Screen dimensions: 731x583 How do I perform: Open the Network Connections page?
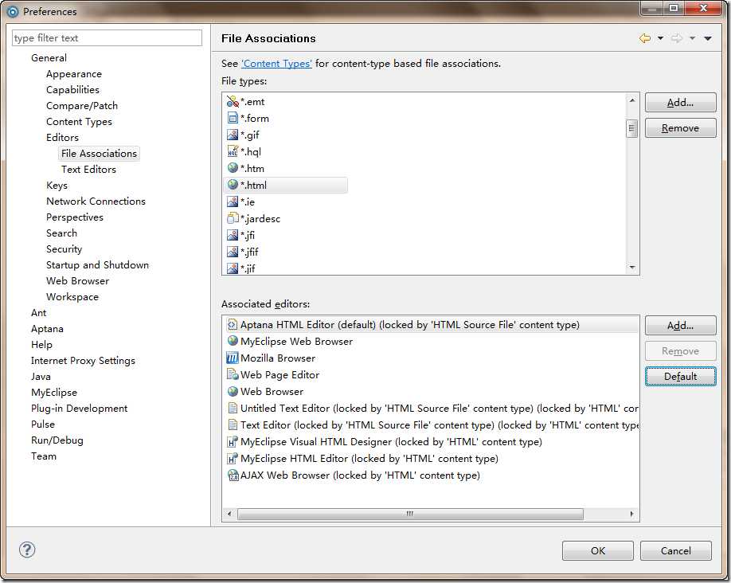point(96,201)
